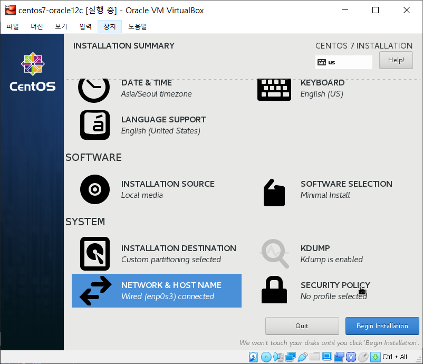The height and width of the screenshot is (364, 423).
Task: Click the 'Ctrl + Alt' host key label
Action: pos(395,357)
